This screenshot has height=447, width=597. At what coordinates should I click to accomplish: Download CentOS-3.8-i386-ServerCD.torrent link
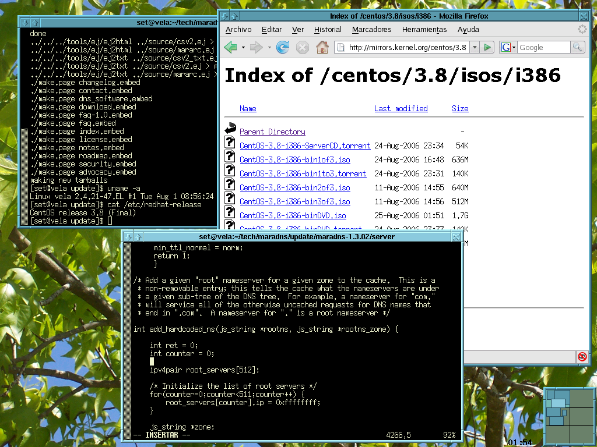(305, 146)
